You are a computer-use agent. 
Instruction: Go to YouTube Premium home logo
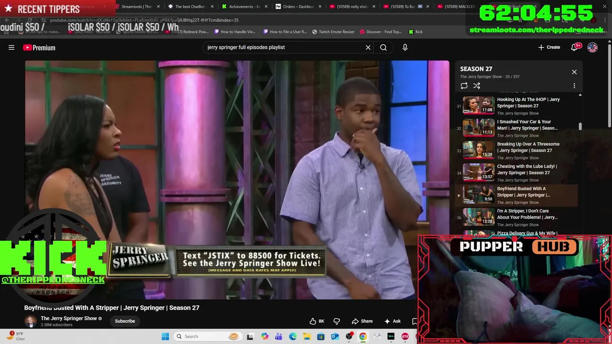pyautogui.click(x=39, y=47)
